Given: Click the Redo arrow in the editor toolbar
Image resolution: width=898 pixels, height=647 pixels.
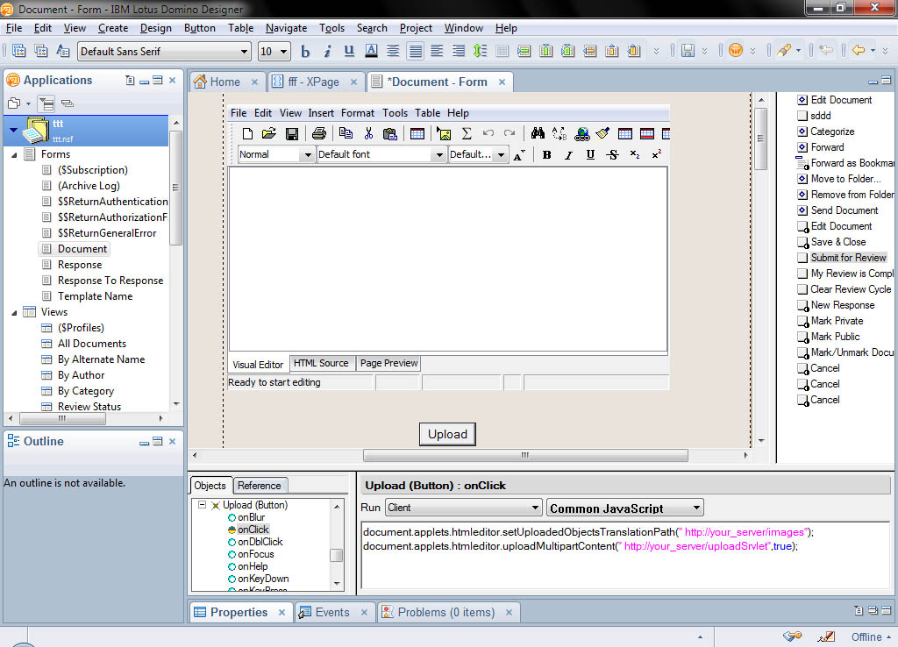Looking at the screenshot, I should coord(510,133).
